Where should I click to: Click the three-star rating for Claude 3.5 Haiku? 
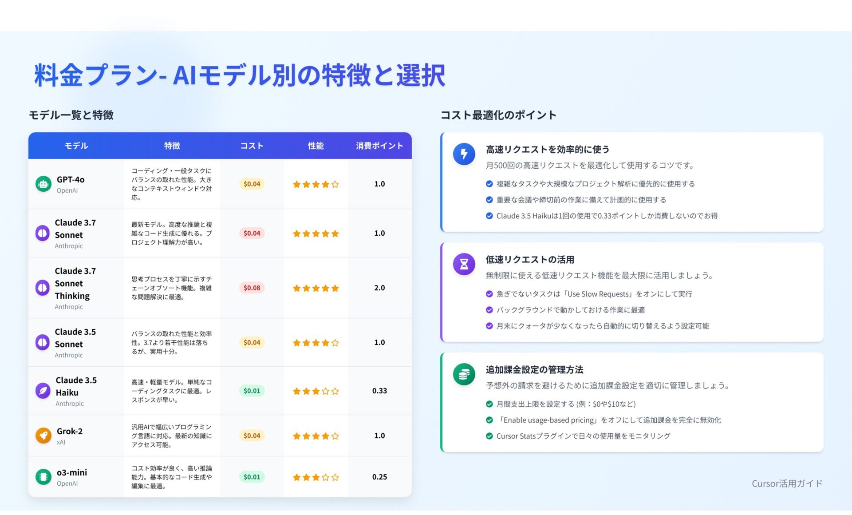tap(316, 391)
